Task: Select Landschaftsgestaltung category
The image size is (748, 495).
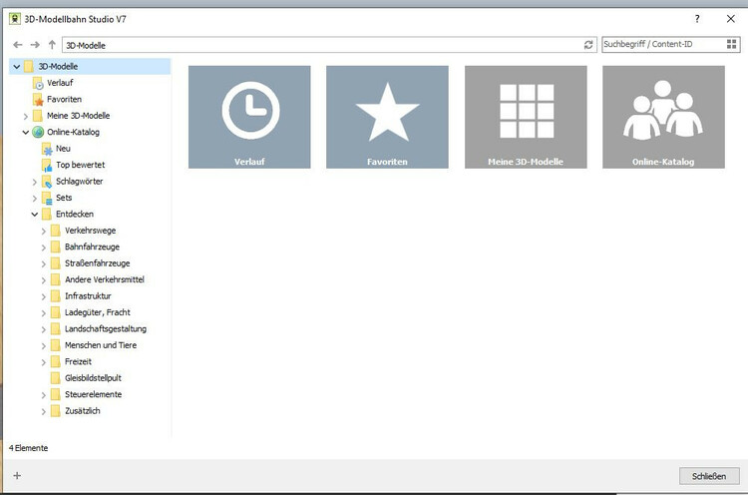Action: click(106, 329)
